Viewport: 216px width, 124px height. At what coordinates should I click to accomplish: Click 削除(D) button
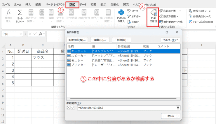121,40
